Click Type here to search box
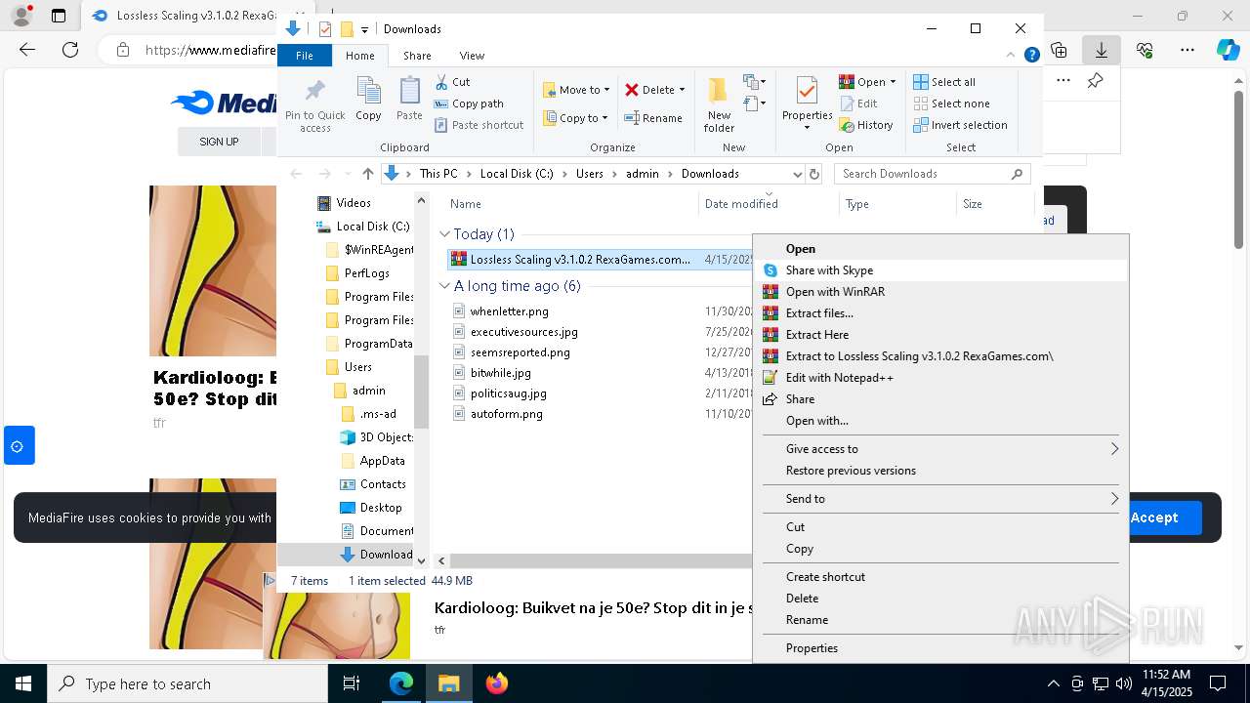Image resolution: width=1250 pixels, height=703 pixels. point(187,683)
